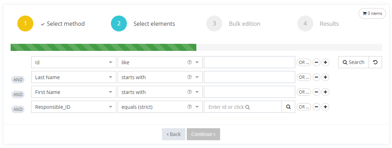Open the 0 items cart
Screen dimensions: 392x148
pyautogui.click(x=372, y=13)
